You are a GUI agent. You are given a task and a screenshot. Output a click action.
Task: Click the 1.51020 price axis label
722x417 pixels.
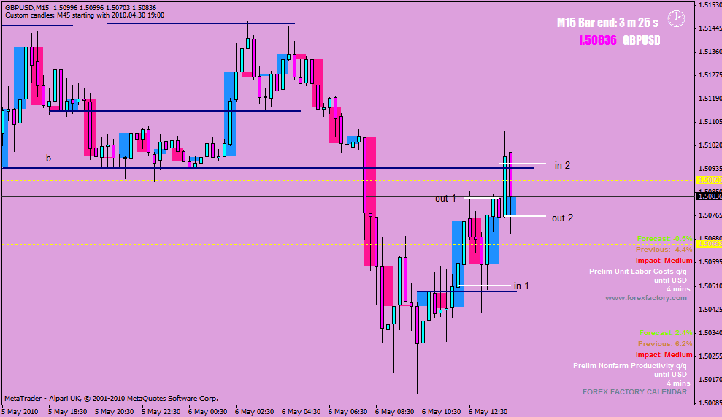(710, 145)
